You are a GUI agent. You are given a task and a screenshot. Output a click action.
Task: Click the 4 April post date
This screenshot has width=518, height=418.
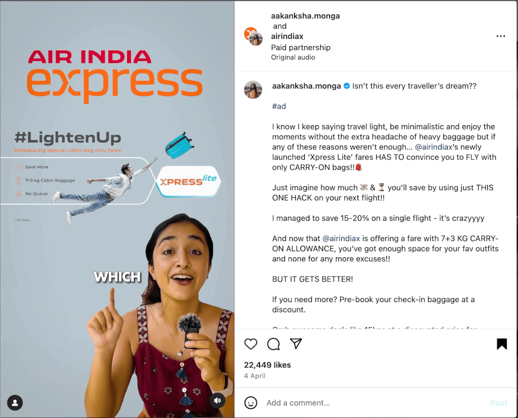coord(255,376)
